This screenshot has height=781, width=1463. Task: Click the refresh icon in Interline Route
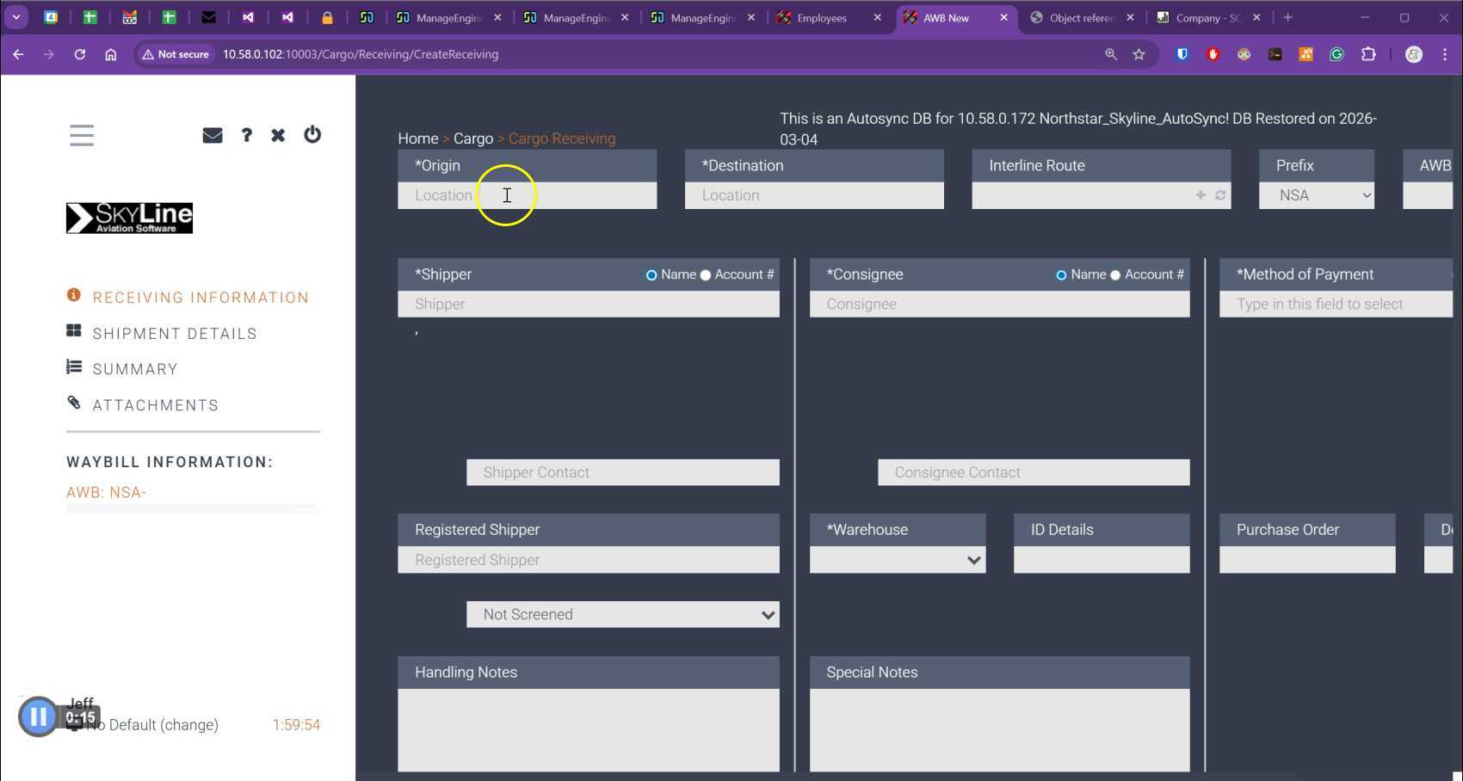pyautogui.click(x=1220, y=195)
